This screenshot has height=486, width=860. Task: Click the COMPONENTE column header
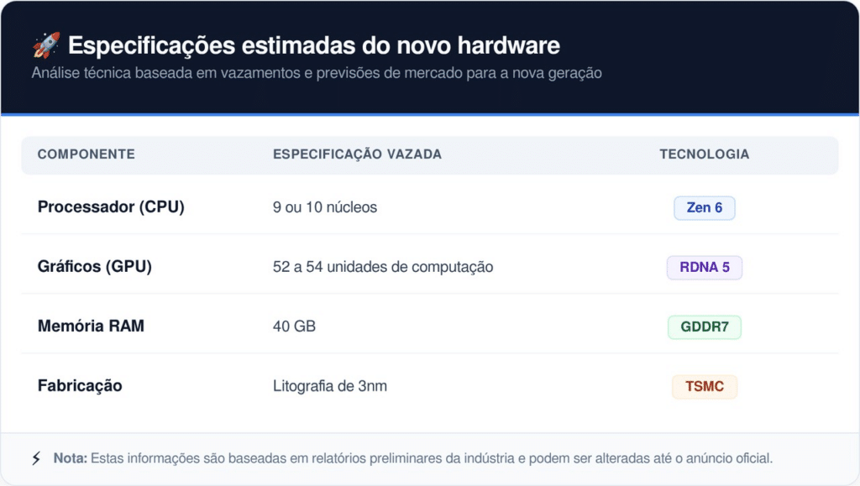tap(86, 154)
